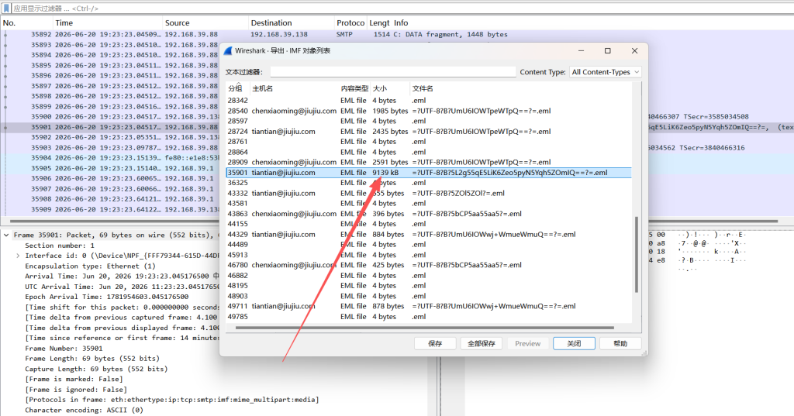Viewport: 794px width, 416px height.
Task: Select object row 28342 in export list
Action: (428, 100)
